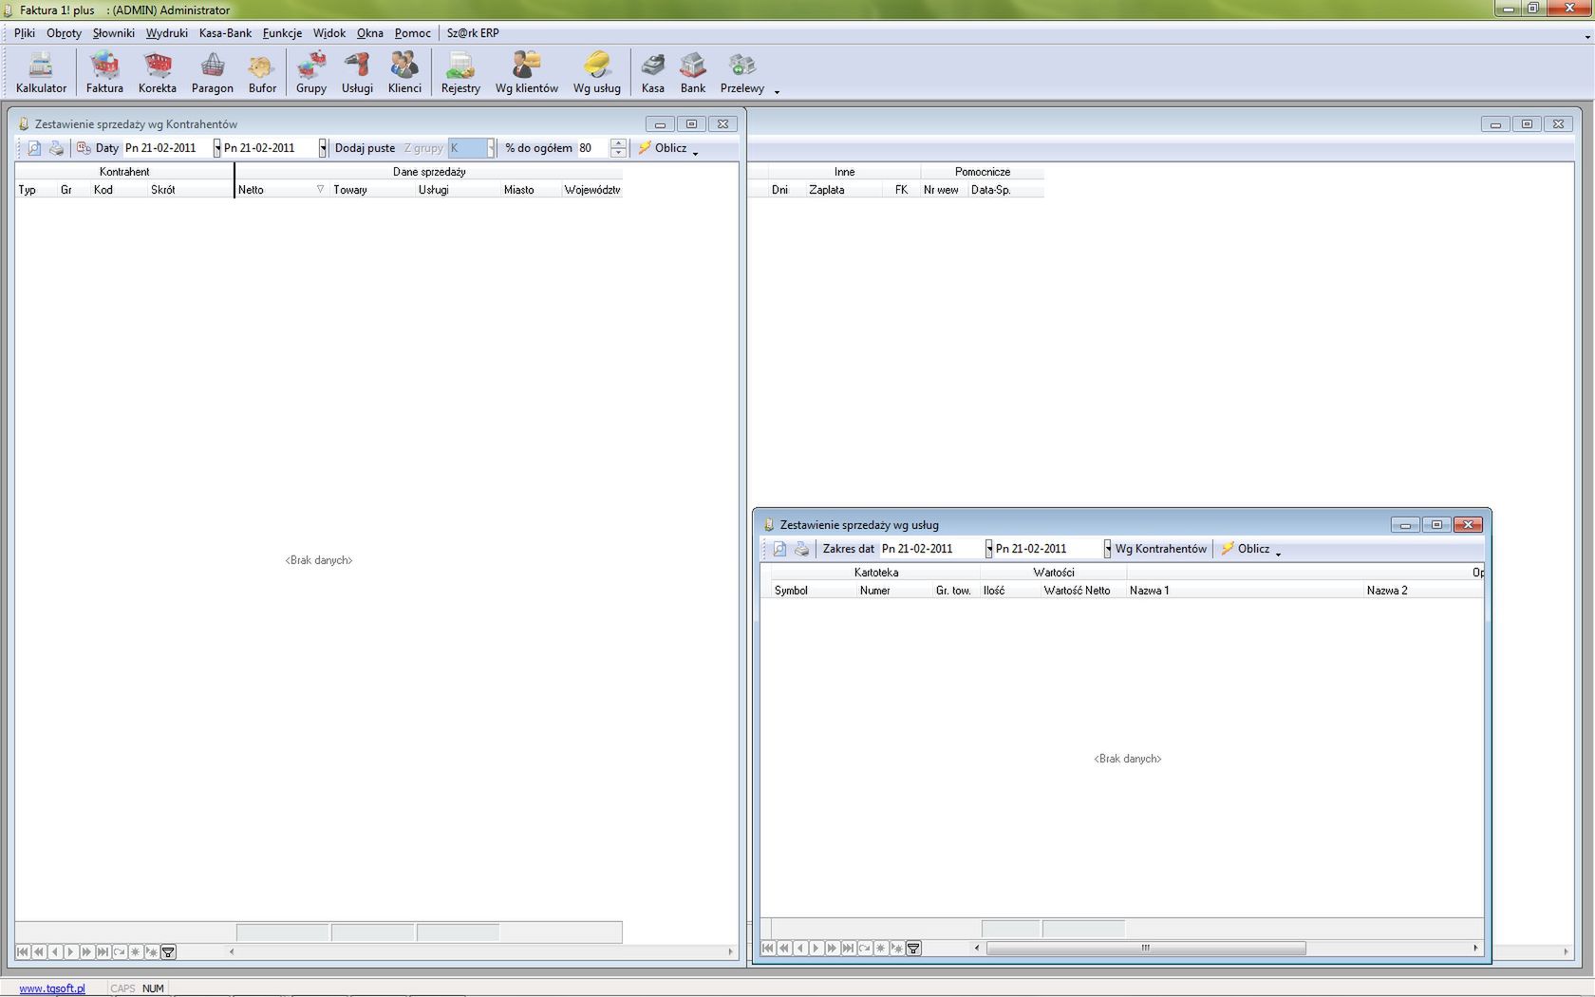This screenshot has height=997, width=1595.
Task: Open Usługi in main toolbar
Action: coord(357,73)
